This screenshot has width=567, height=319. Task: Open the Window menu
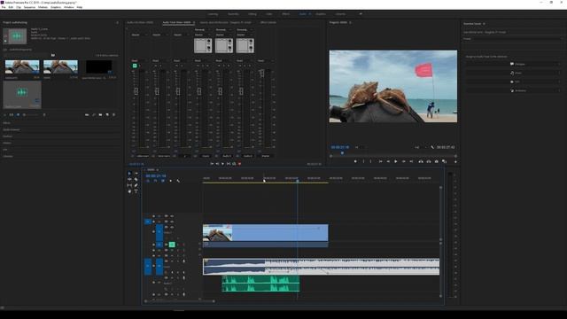click(69, 7)
